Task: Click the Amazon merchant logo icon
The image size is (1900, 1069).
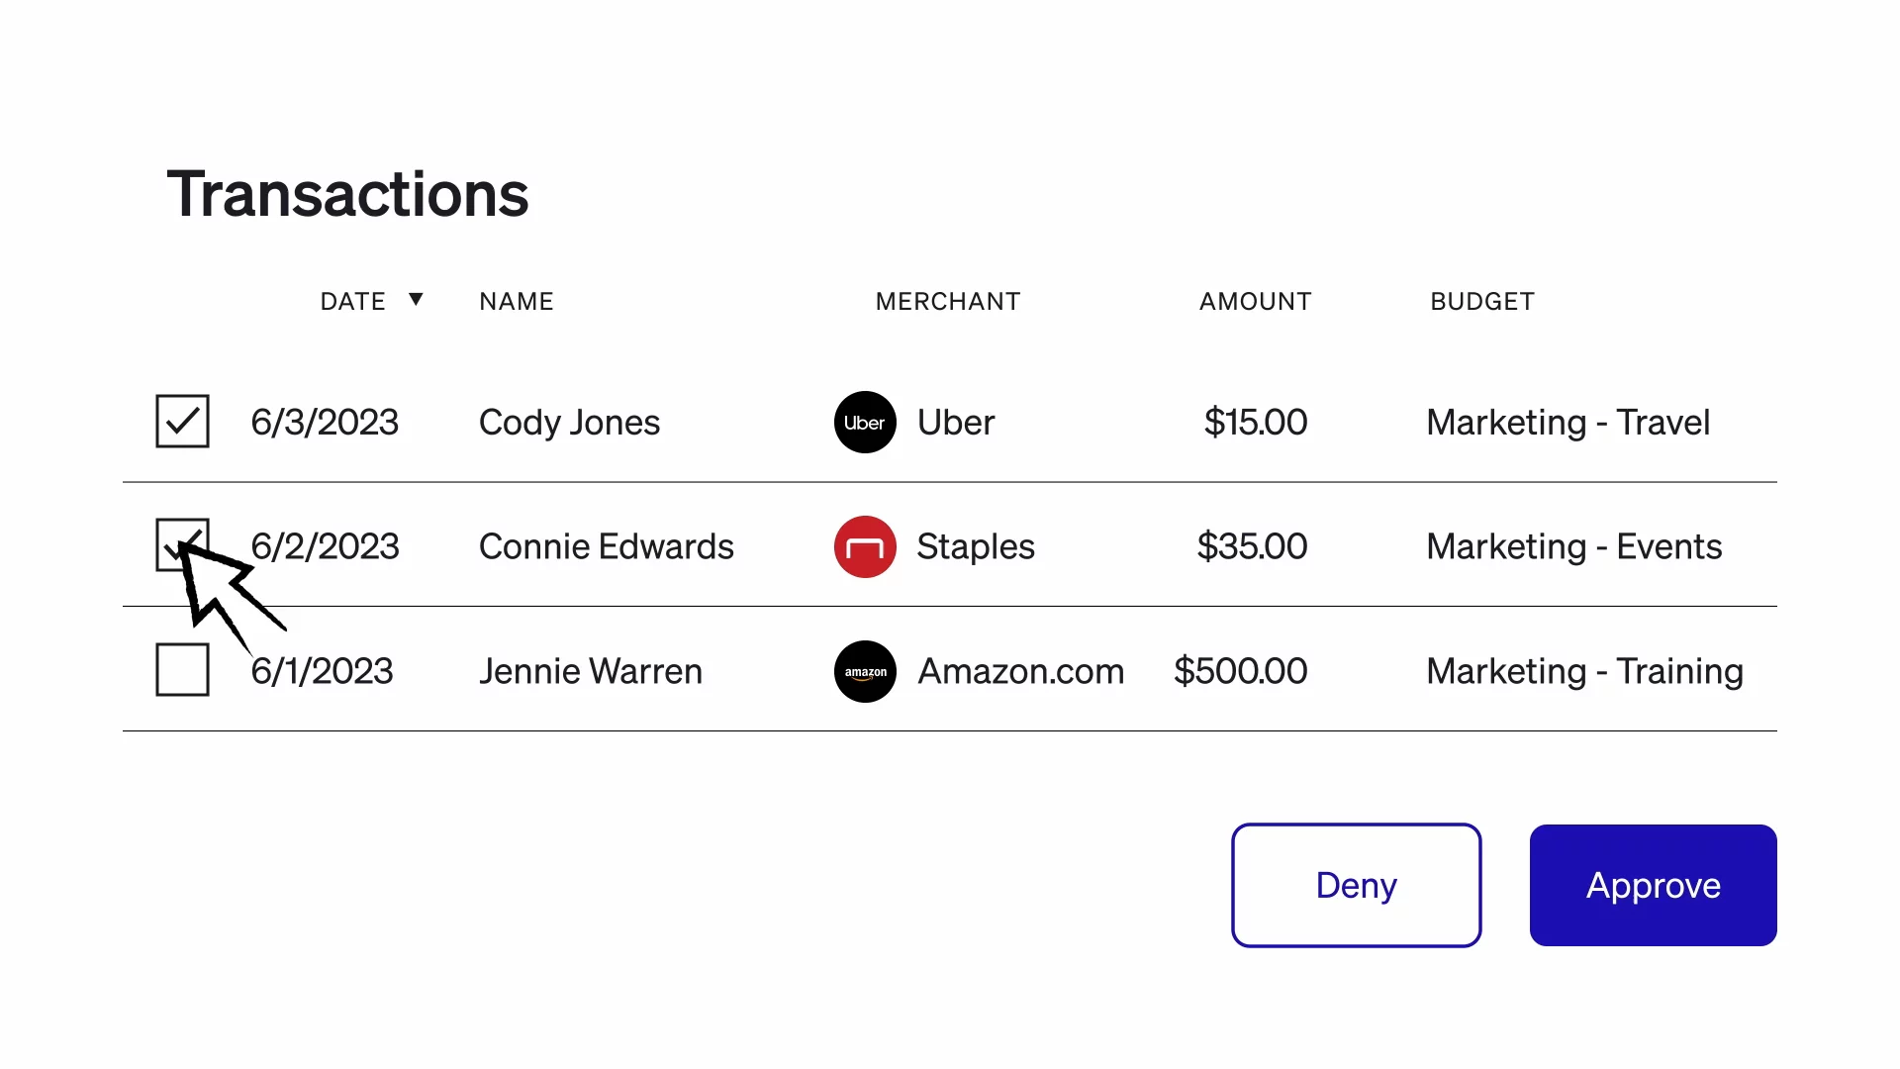Action: (x=865, y=671)
